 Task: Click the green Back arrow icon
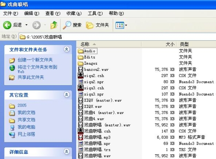(x=7, y=25)
